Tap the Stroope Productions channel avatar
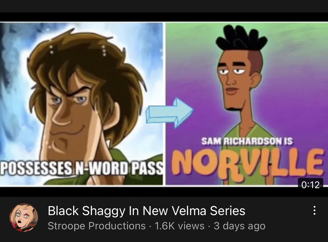The image size is (328, 242). (x=24, y=217)
